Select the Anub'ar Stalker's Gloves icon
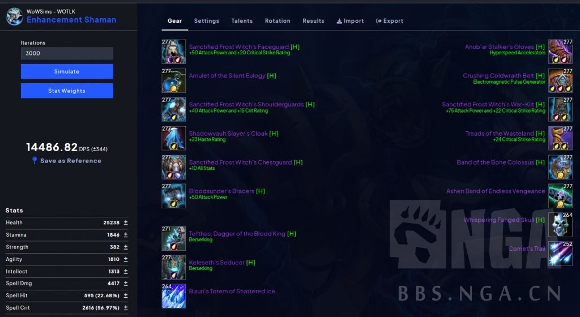Viewport: 580px width, 317px height. (x=560, y=52)
